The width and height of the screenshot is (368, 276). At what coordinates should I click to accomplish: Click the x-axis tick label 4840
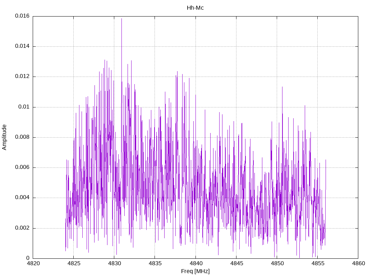[x=195, y=263]
